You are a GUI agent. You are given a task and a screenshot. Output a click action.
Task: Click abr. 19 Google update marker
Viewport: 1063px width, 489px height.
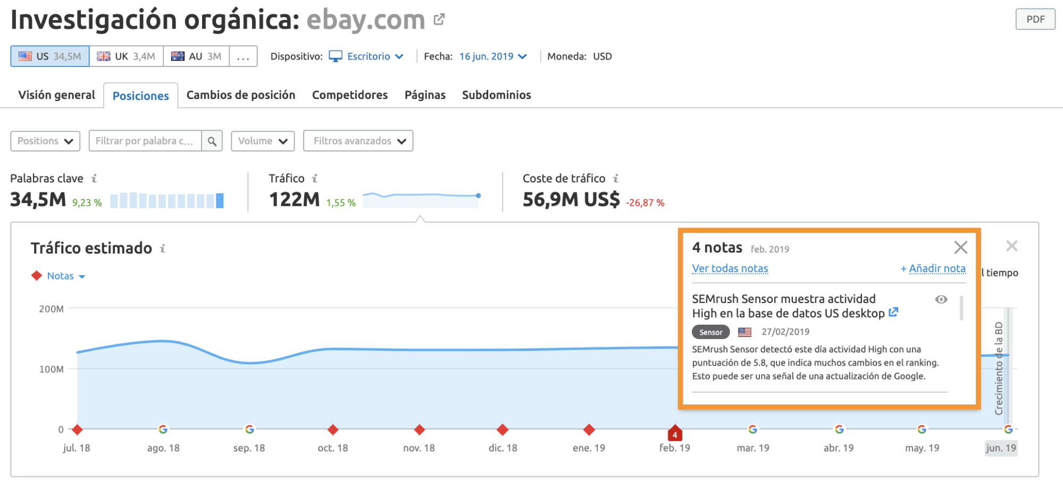pos(839,429)
